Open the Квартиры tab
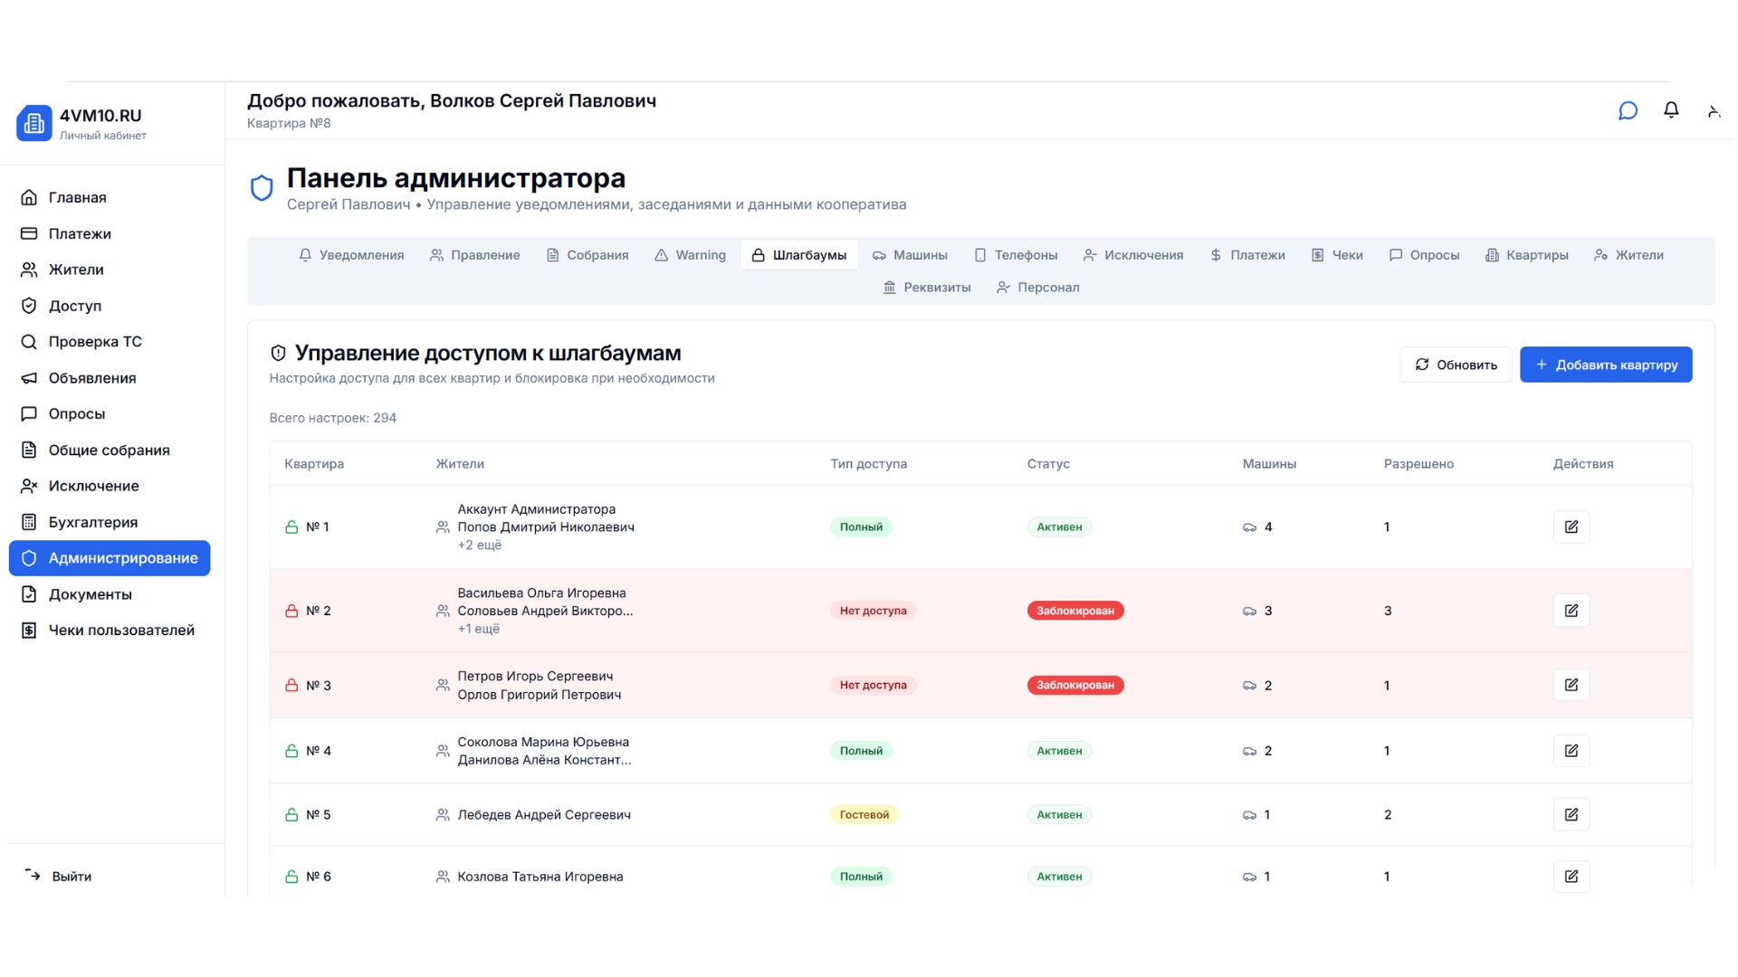 coord(1527,255)
